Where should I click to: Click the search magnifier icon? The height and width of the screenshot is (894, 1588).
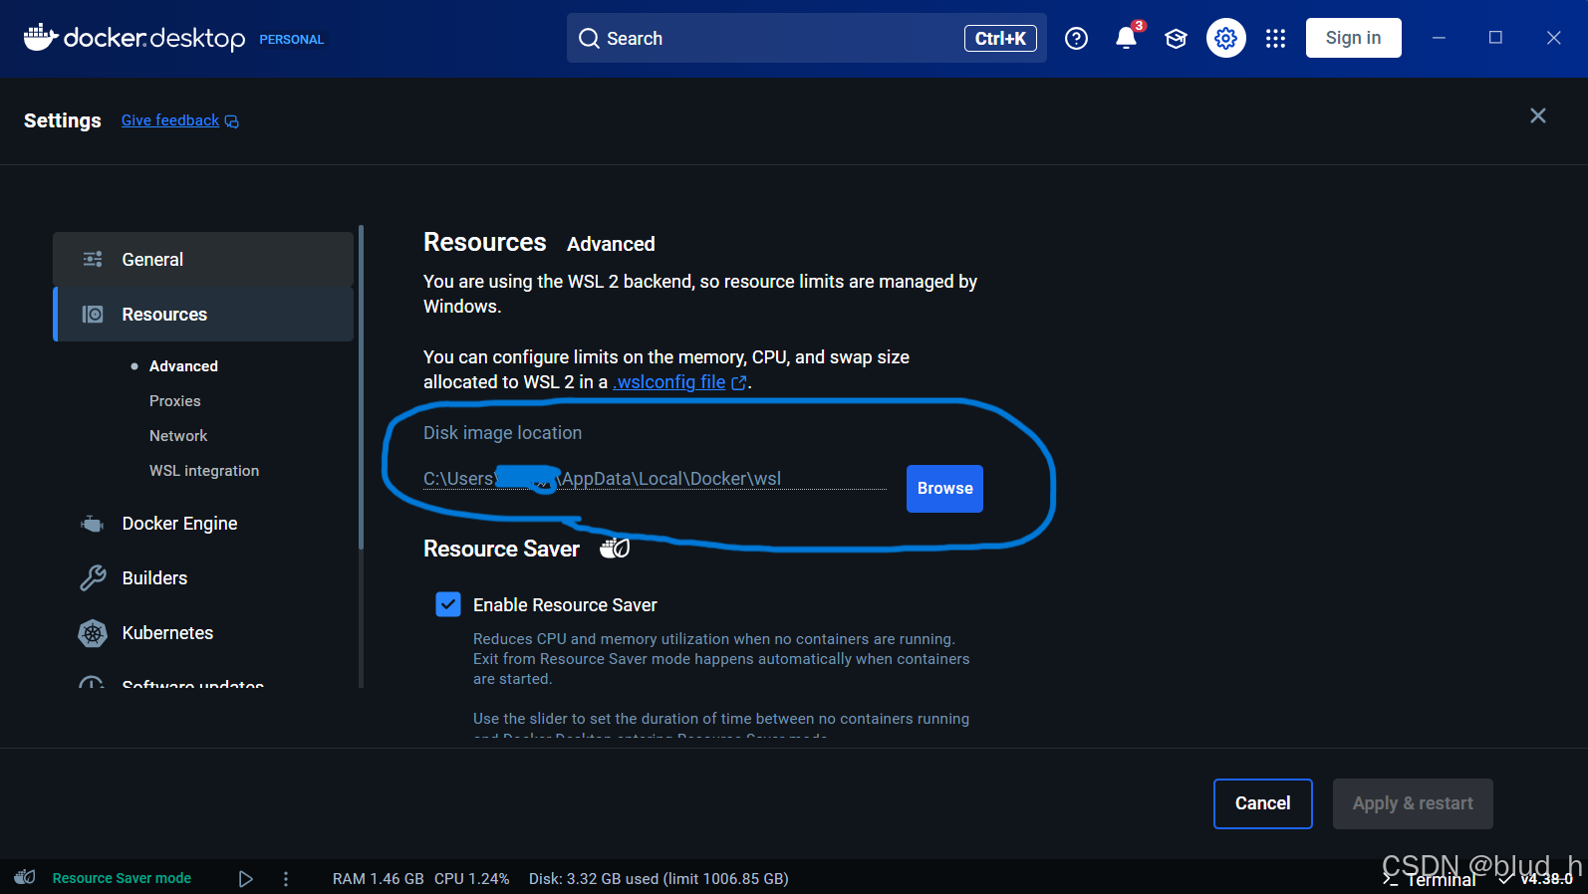tap(589, 38)
